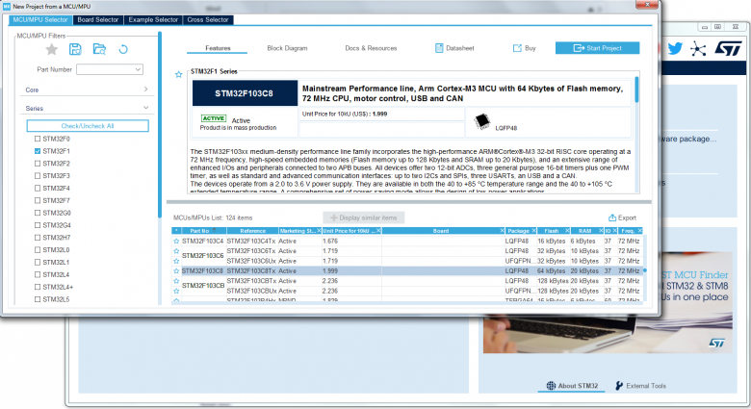This screenshot has width=751, height=409.
Task: Toggle the STM32F0 series checkbox
Action: click(x=38, y=139)
